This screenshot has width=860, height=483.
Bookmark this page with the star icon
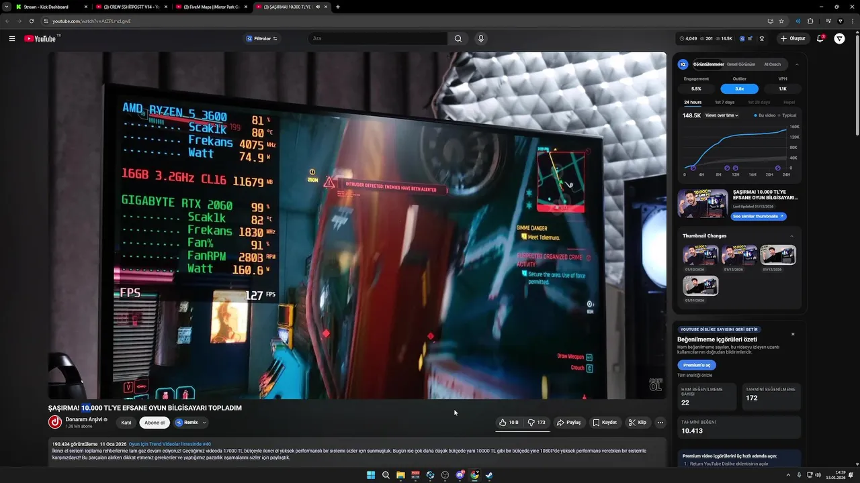coord(781,21)
